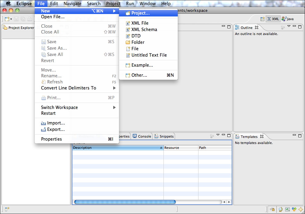This screenshot has width=305, height=214.
Task: Sort by the Description column header
Action: (118, 148)
